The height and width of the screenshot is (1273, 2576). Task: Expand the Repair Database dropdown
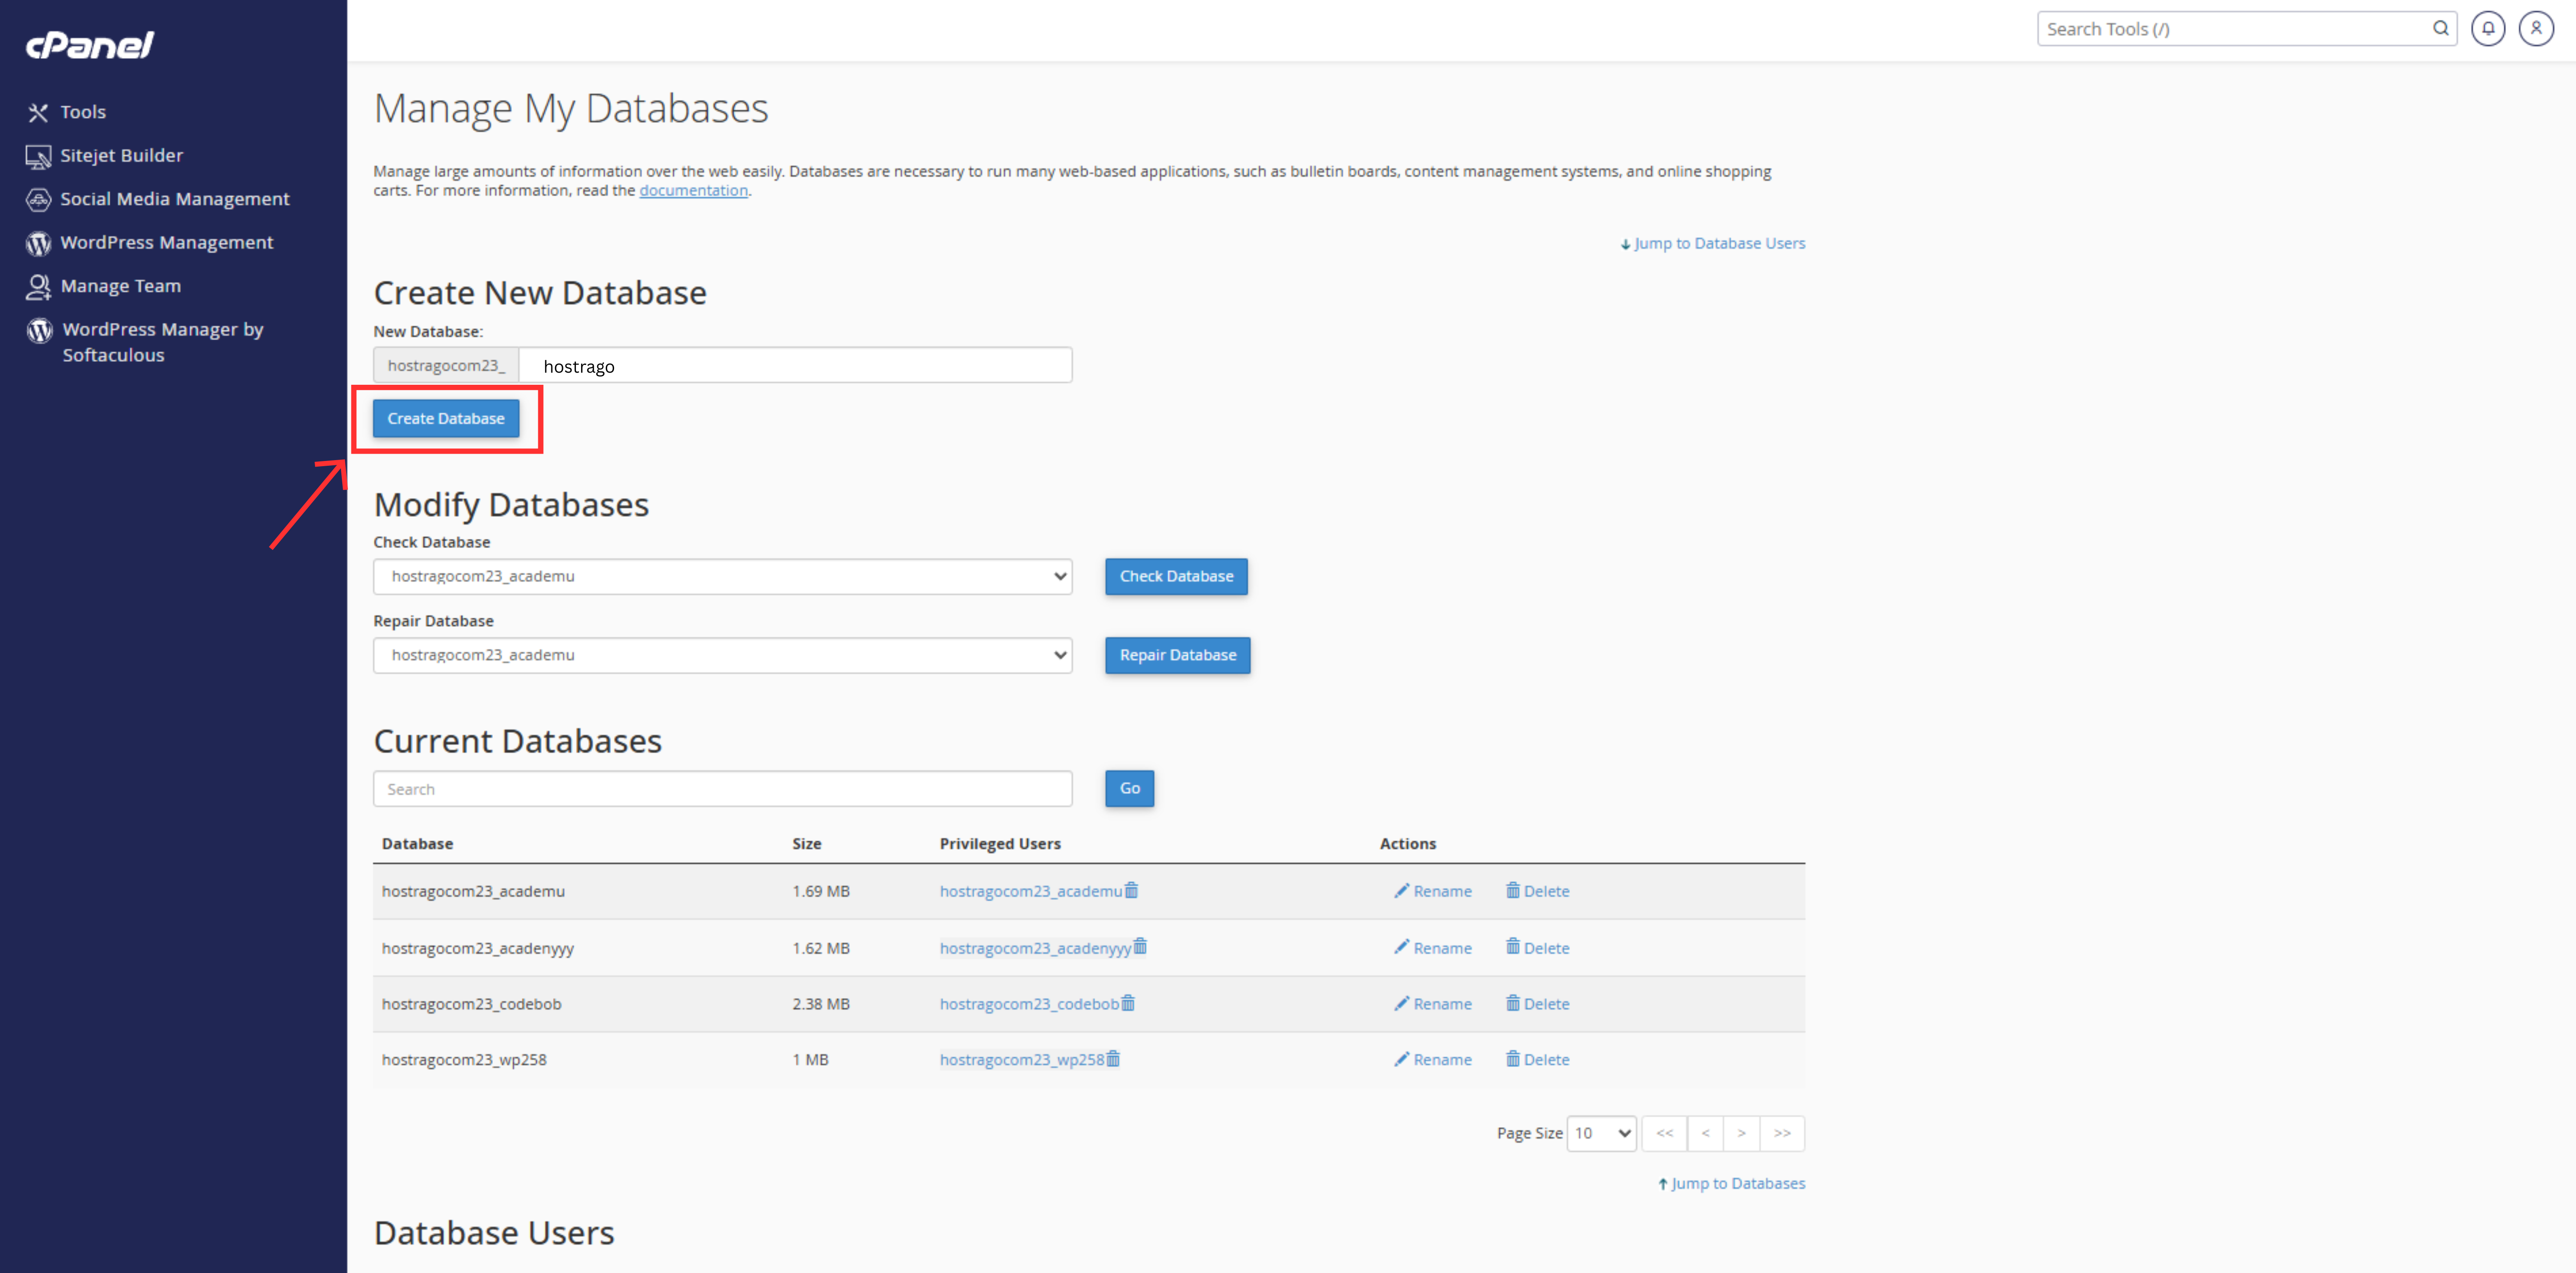click(x=722, y=656)
